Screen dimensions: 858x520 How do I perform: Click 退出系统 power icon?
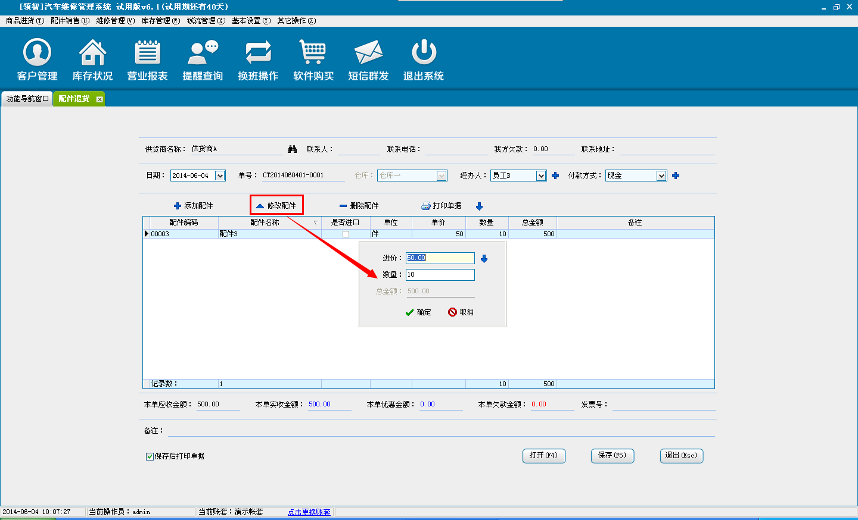(x=424, y=53)
